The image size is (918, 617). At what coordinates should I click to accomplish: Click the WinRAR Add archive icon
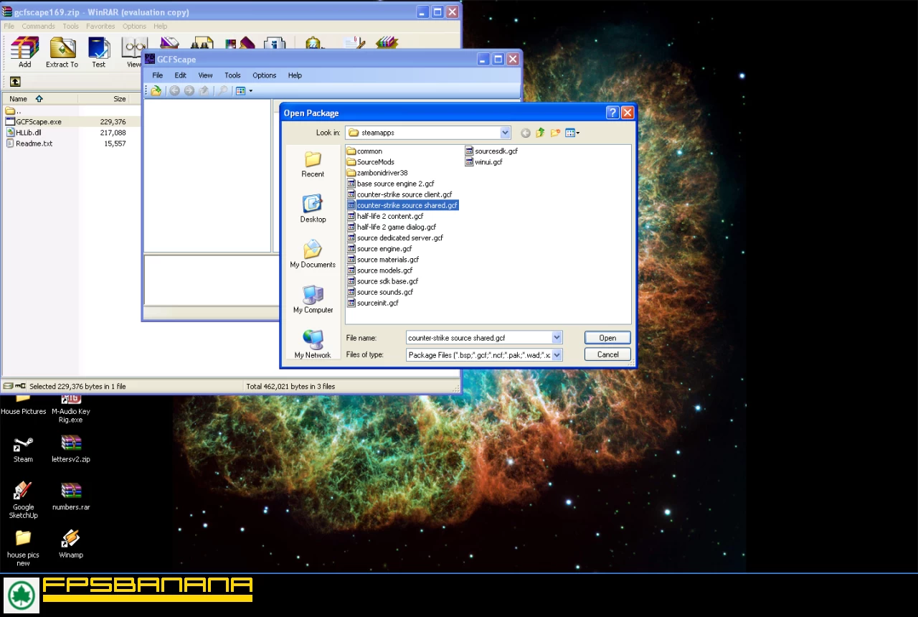pos(24,52)
